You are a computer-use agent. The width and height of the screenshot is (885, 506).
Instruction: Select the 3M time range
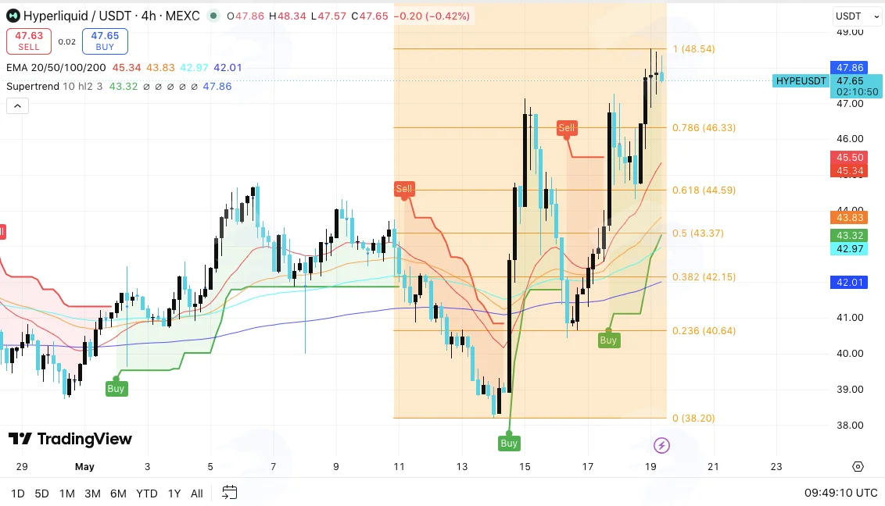[x=92, y=494]
